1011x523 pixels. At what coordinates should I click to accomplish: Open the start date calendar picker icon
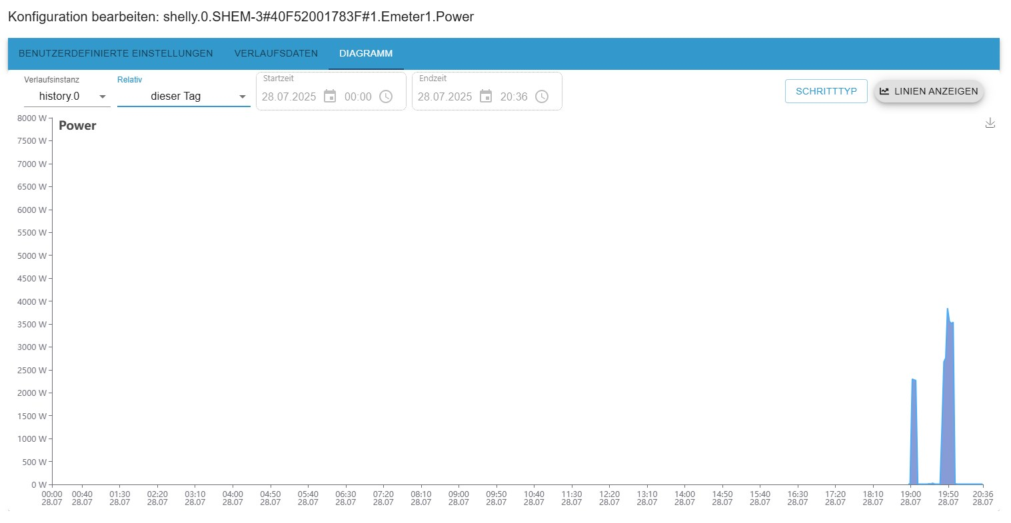coord(330,96)
